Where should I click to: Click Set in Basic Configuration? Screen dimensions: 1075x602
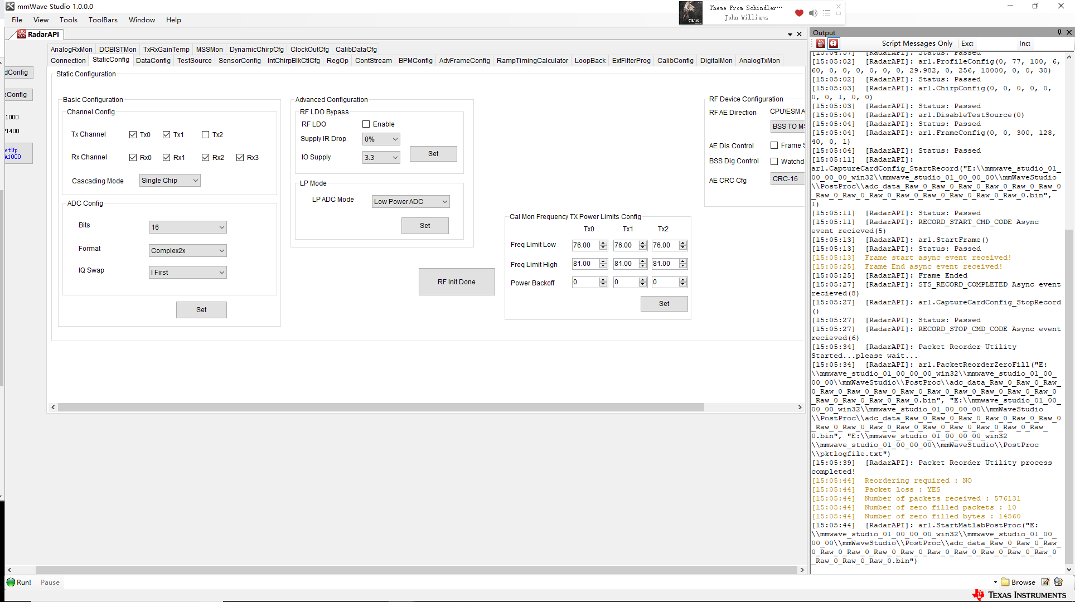201,310
